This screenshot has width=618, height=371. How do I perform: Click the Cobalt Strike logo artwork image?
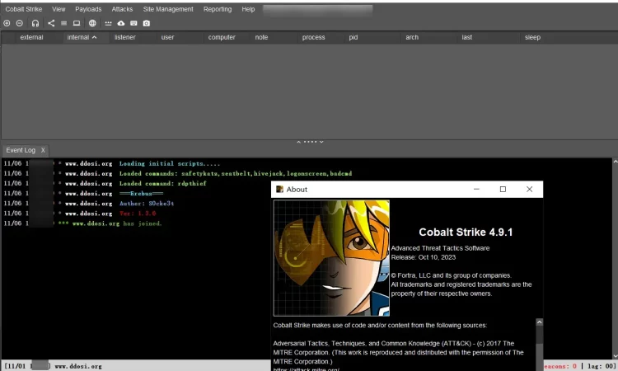331,258
